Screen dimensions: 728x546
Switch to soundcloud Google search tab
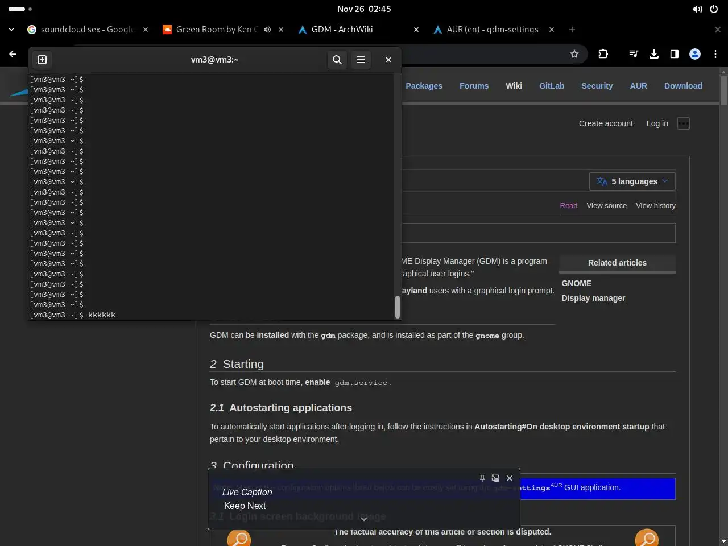pyautogui.click(x=88, y=30)
